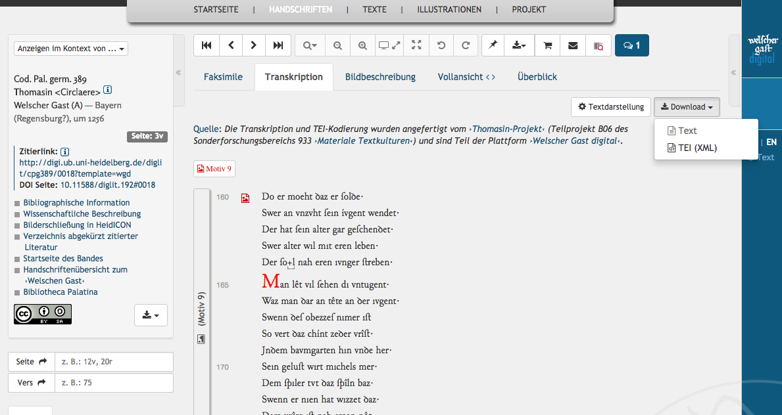The image size is (782, 415).
Task: Open Thomasin-Projekt source link
Action: (506, 129)
